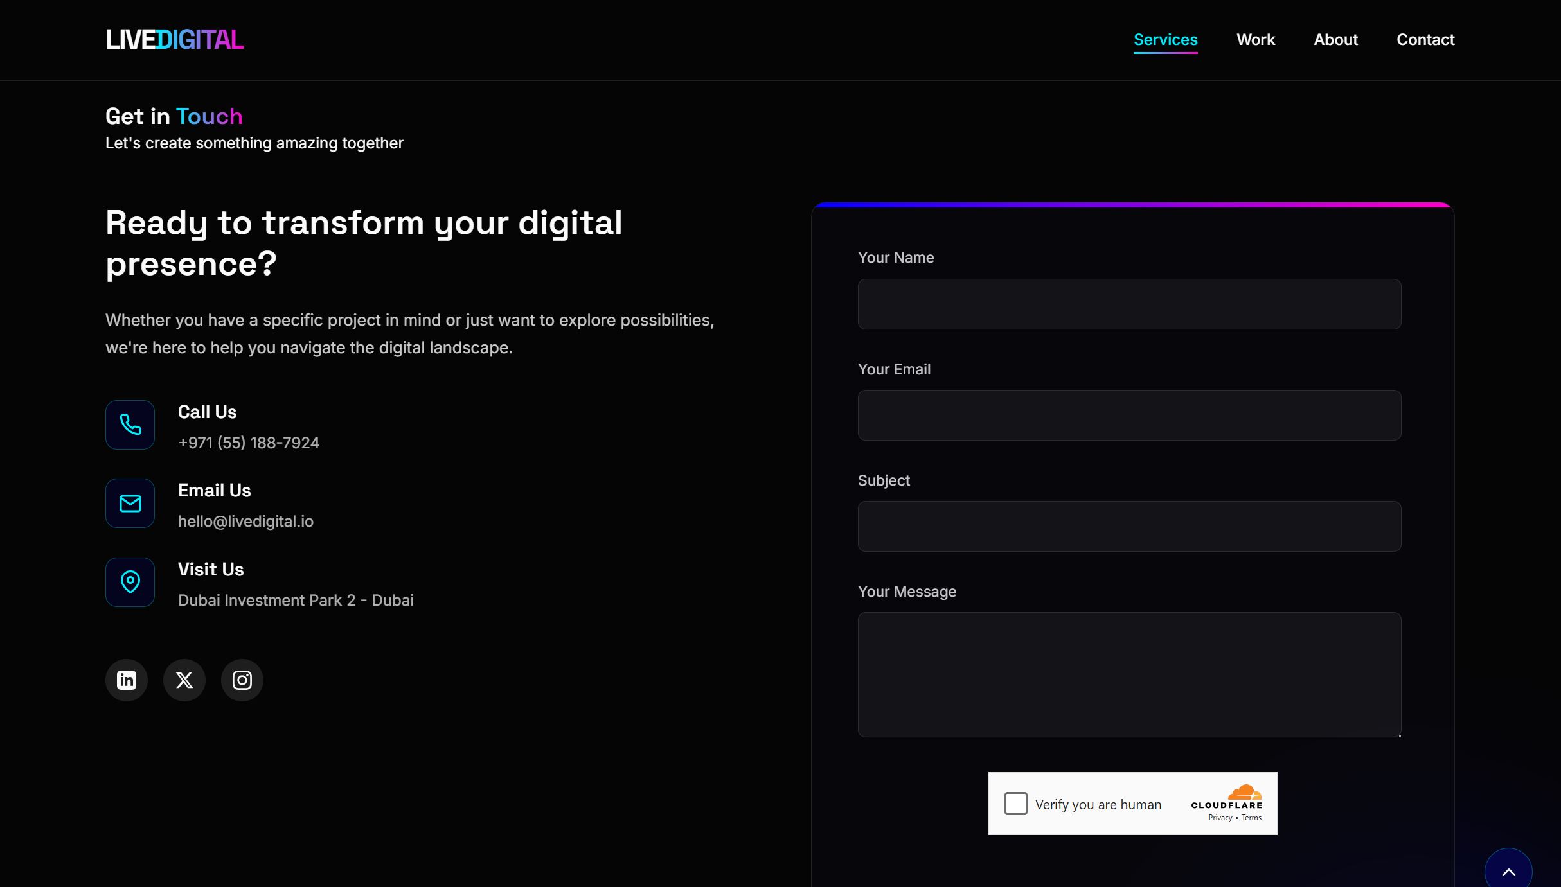The height and width of the screenshot is (887, 1561).
Task: Open the Contact page from navigation
Action: tap(1425, 39)
